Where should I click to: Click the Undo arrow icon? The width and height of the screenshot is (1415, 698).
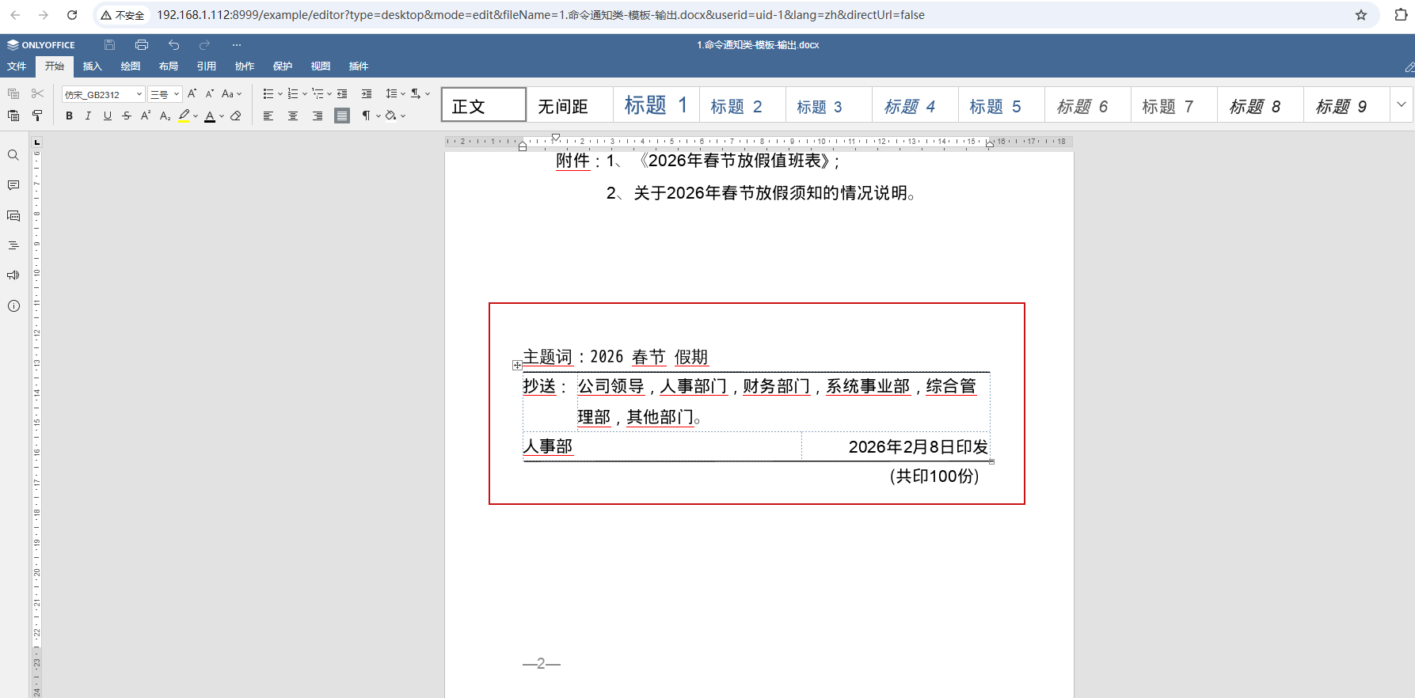(174, 45)
